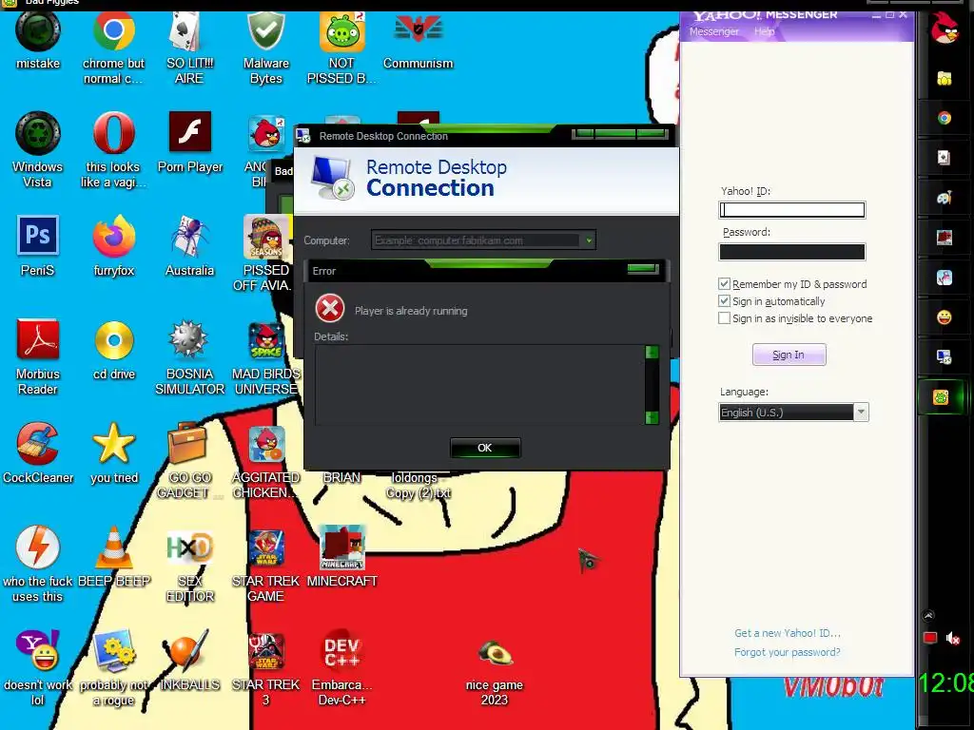Select the BOSNIA SIMULATOR minesweeper icon
The image size is (974, 730).
pos(189,357)
